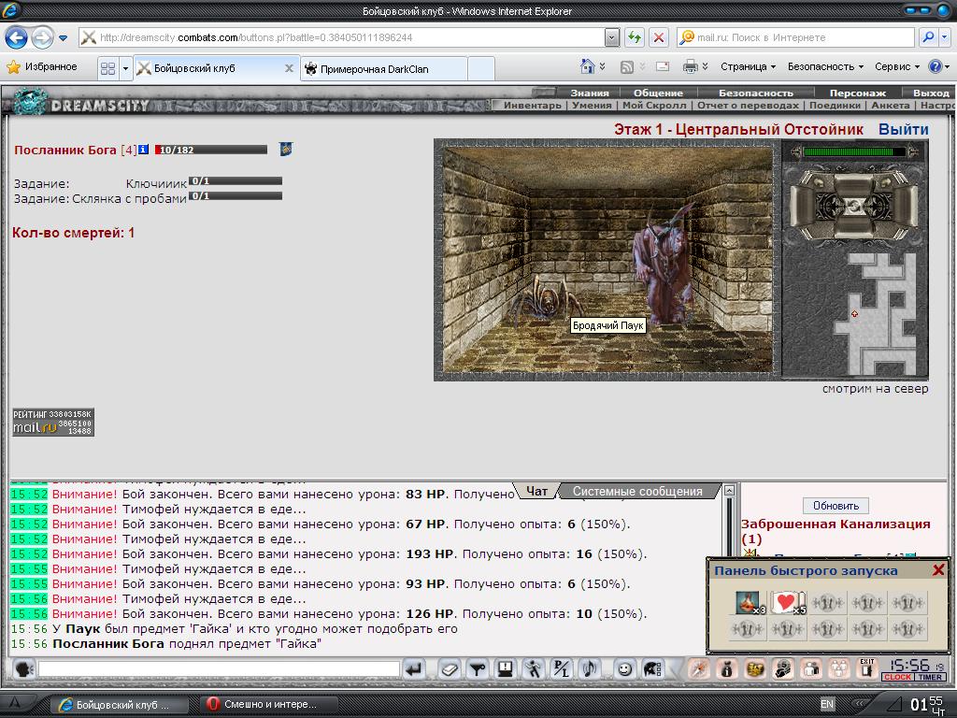Screen dimensions: 957x718
Task: Open Умения submenu item
Action: pyautogui.click(x=592, y=105)
